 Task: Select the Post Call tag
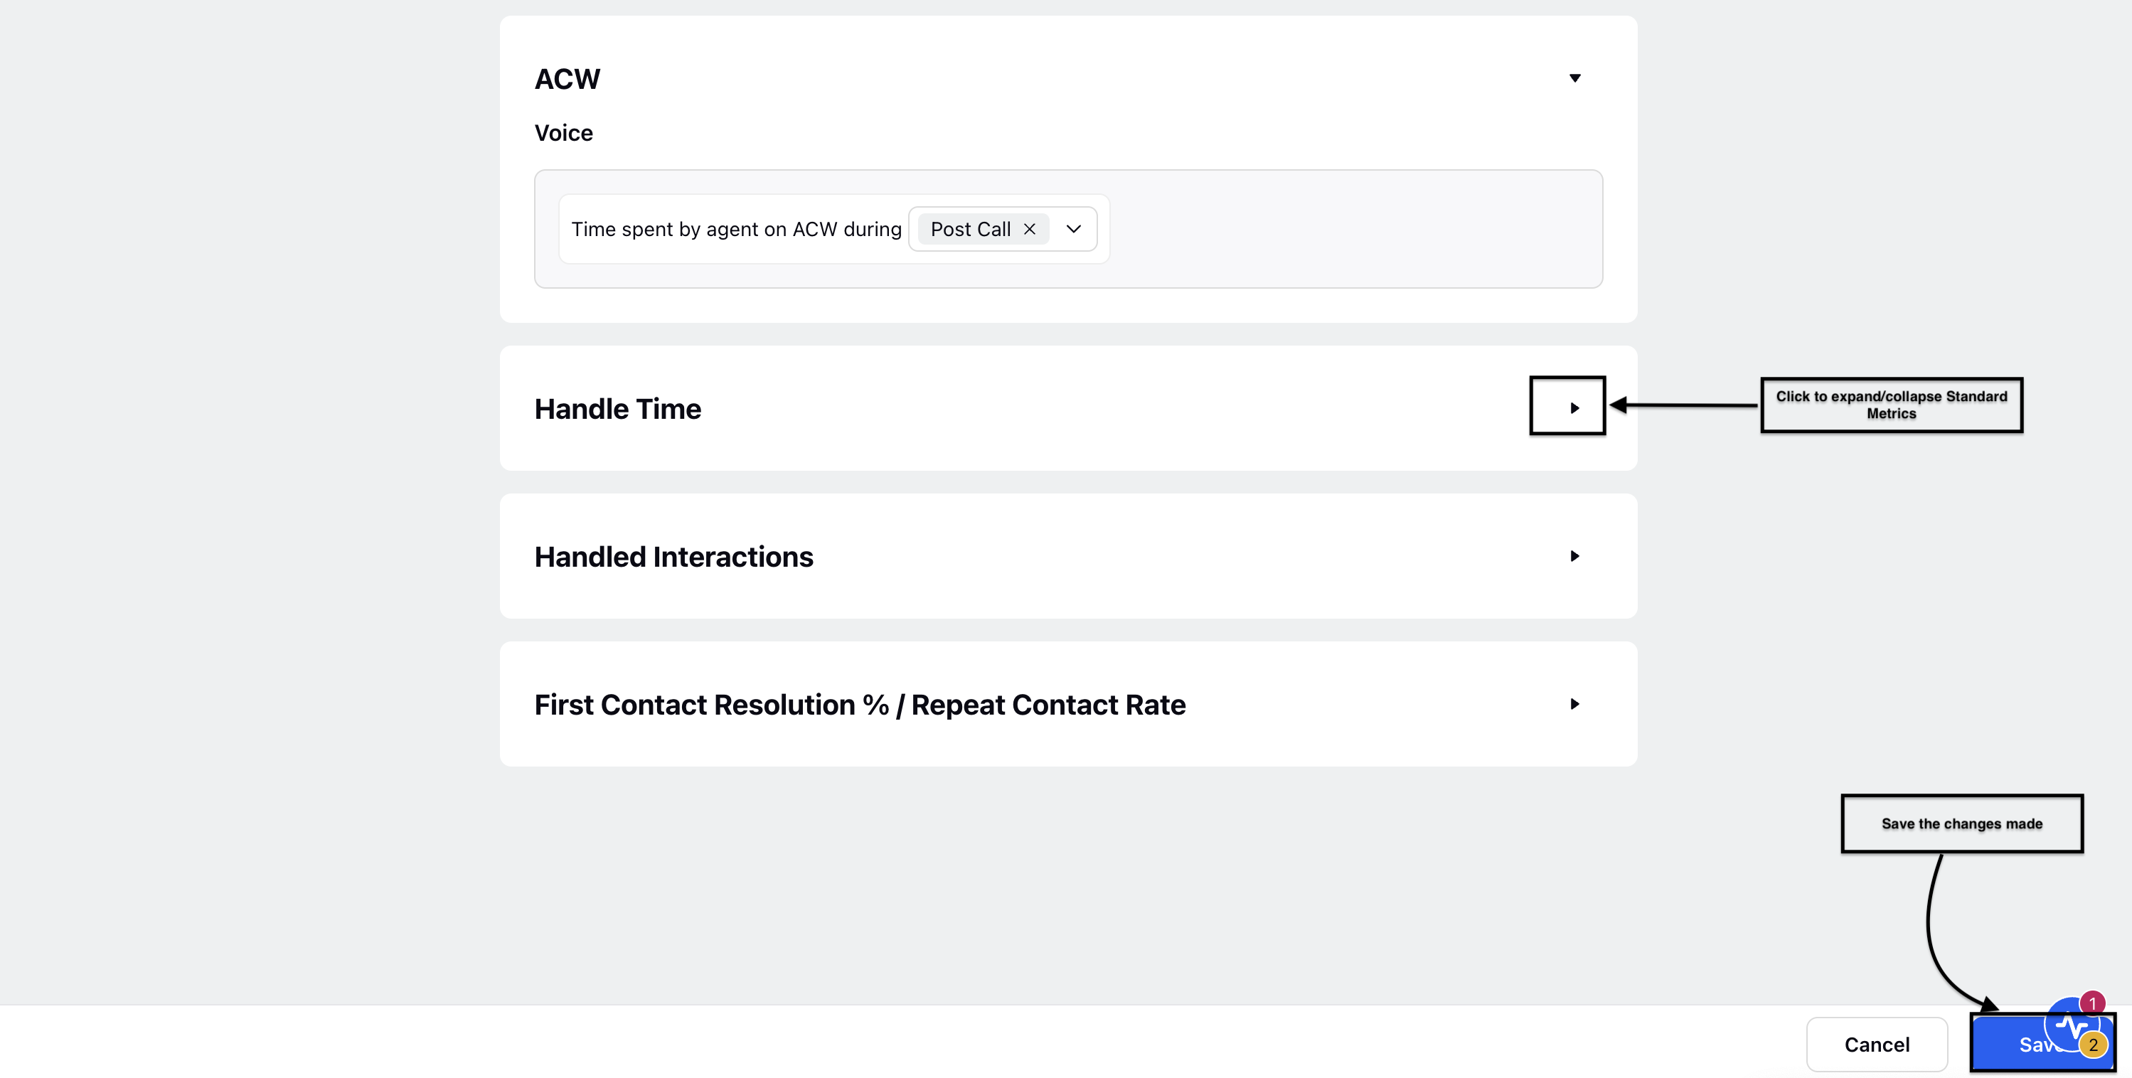tap(970, 229)
